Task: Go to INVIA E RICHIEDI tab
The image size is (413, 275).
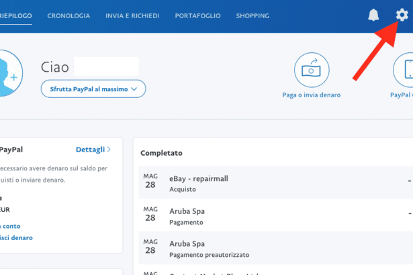Action: click(132, 16)
